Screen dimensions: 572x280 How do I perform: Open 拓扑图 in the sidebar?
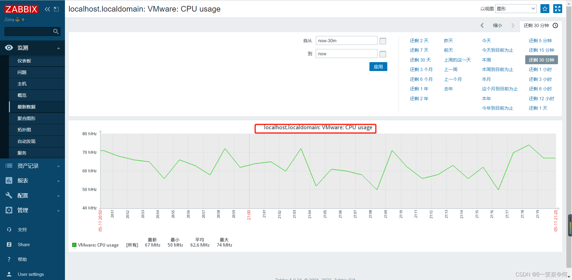coord(37,130)
